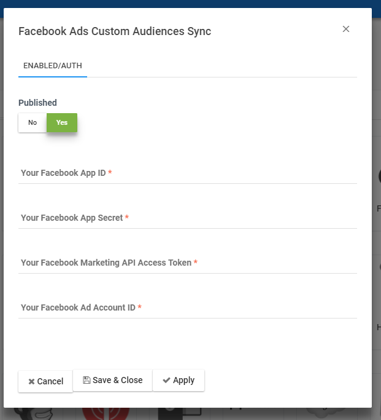
Task: Click the Marketing API Access Token field
Action: [x=187, y=263]
